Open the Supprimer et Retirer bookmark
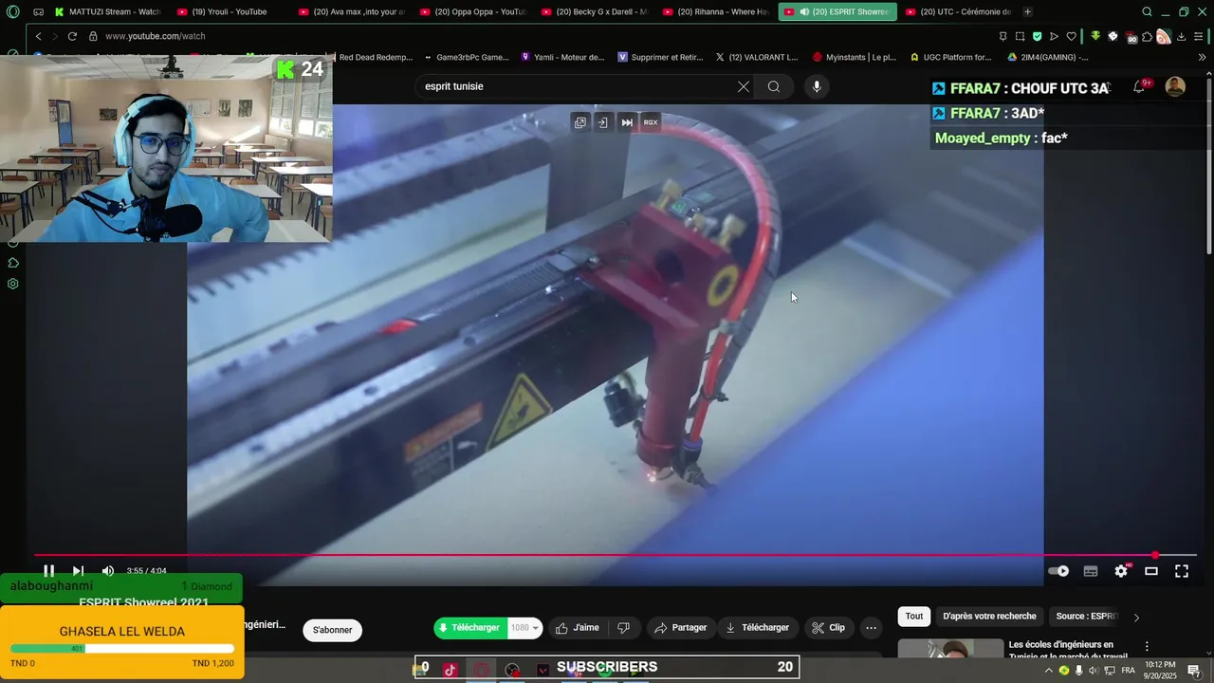 point(660,57)
